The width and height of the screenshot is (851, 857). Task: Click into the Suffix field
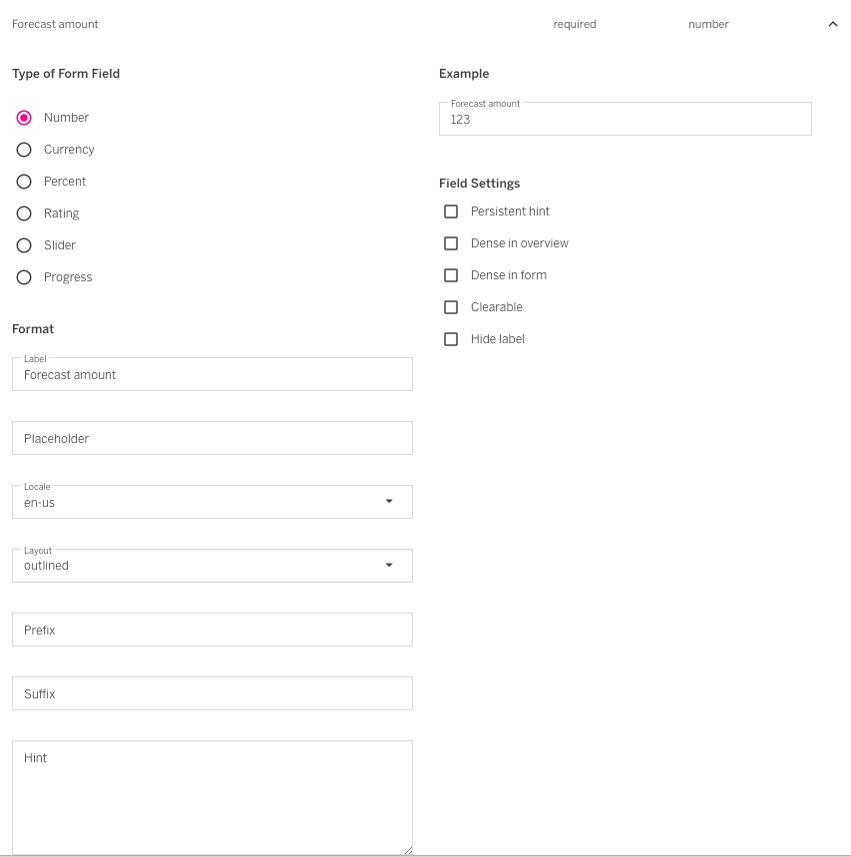(212, 694)
